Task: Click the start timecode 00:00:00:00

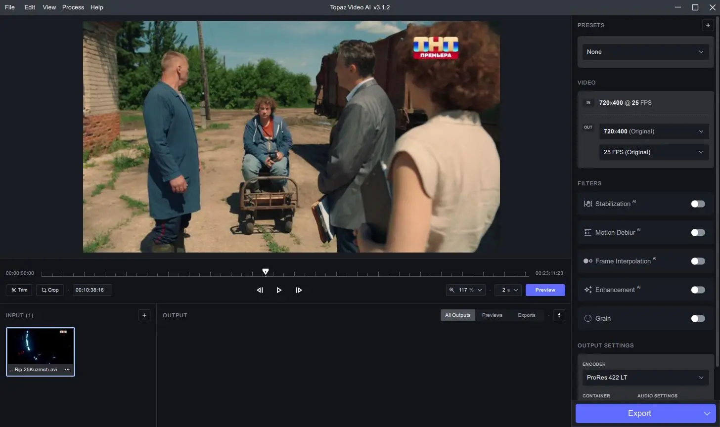Action: coord(20,273)
